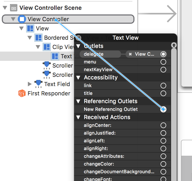The height and width of the screenshot is (181, 192).
Task: Select the first Scroller icon
Action: tap(47, 65)
